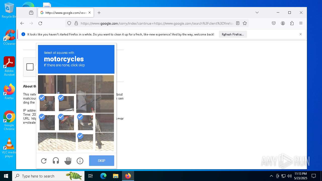Open the Windows Start menu
The image size is (322, 181).
click(6, 176)
